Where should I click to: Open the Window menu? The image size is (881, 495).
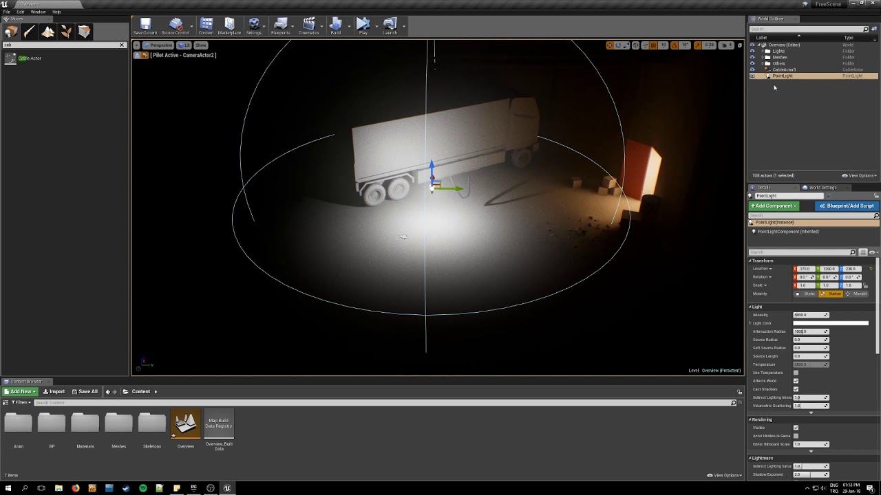pyautogui.click(x=38, y=12)
